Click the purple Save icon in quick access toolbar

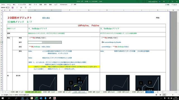(13, 7)
